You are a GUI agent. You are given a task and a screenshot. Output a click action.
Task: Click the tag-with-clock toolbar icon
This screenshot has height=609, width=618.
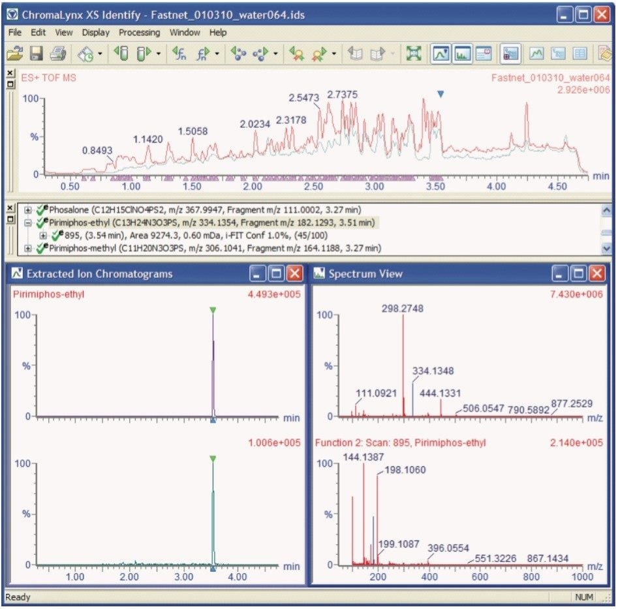(85, 54)
